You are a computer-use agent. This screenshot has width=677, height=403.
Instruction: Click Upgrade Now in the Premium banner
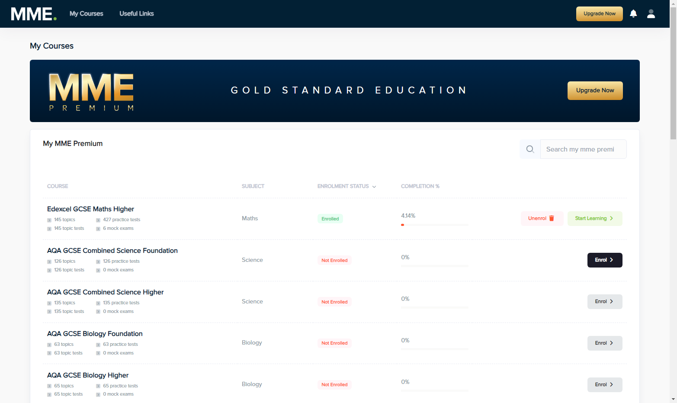tap(595, 90)
